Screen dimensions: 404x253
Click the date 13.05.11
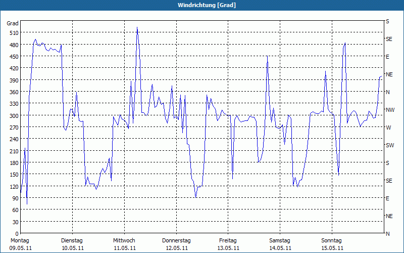(x=228, y=248)
